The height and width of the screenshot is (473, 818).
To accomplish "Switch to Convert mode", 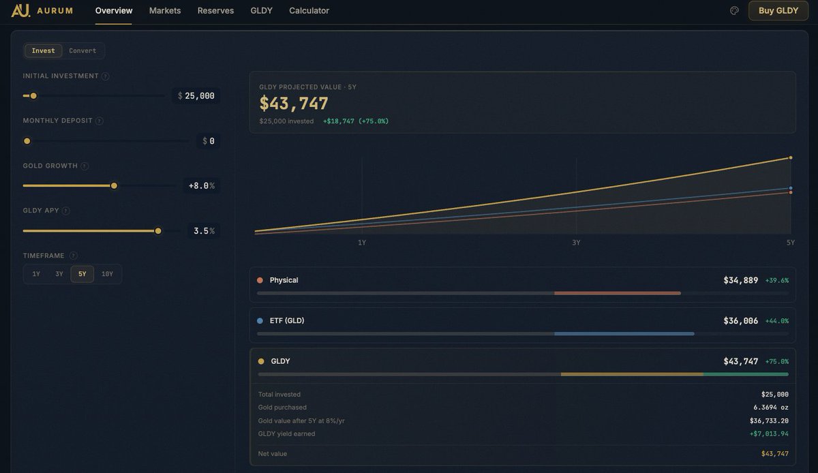I will [x=82, y=50].
